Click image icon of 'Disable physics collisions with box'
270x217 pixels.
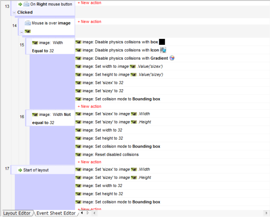[78, 42]
